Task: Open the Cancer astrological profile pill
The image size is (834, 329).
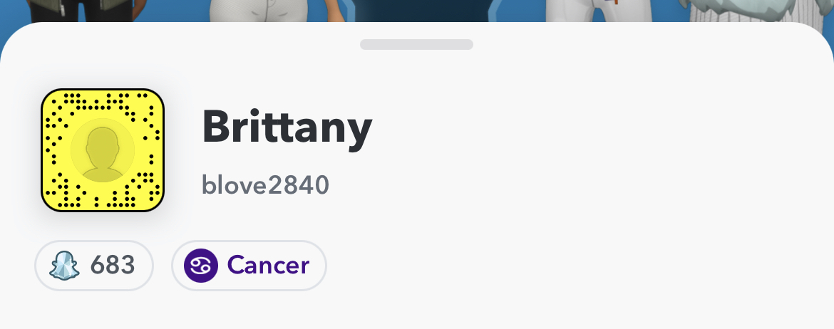Action: [249, 265]
